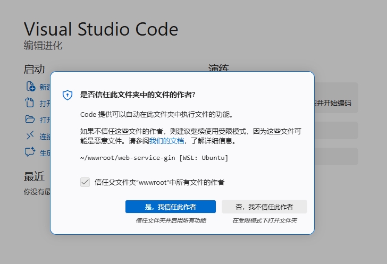Open the 我们的文档 documentation link
The width and height of the screenshot is (387, 264).
(x=166, y=141)
